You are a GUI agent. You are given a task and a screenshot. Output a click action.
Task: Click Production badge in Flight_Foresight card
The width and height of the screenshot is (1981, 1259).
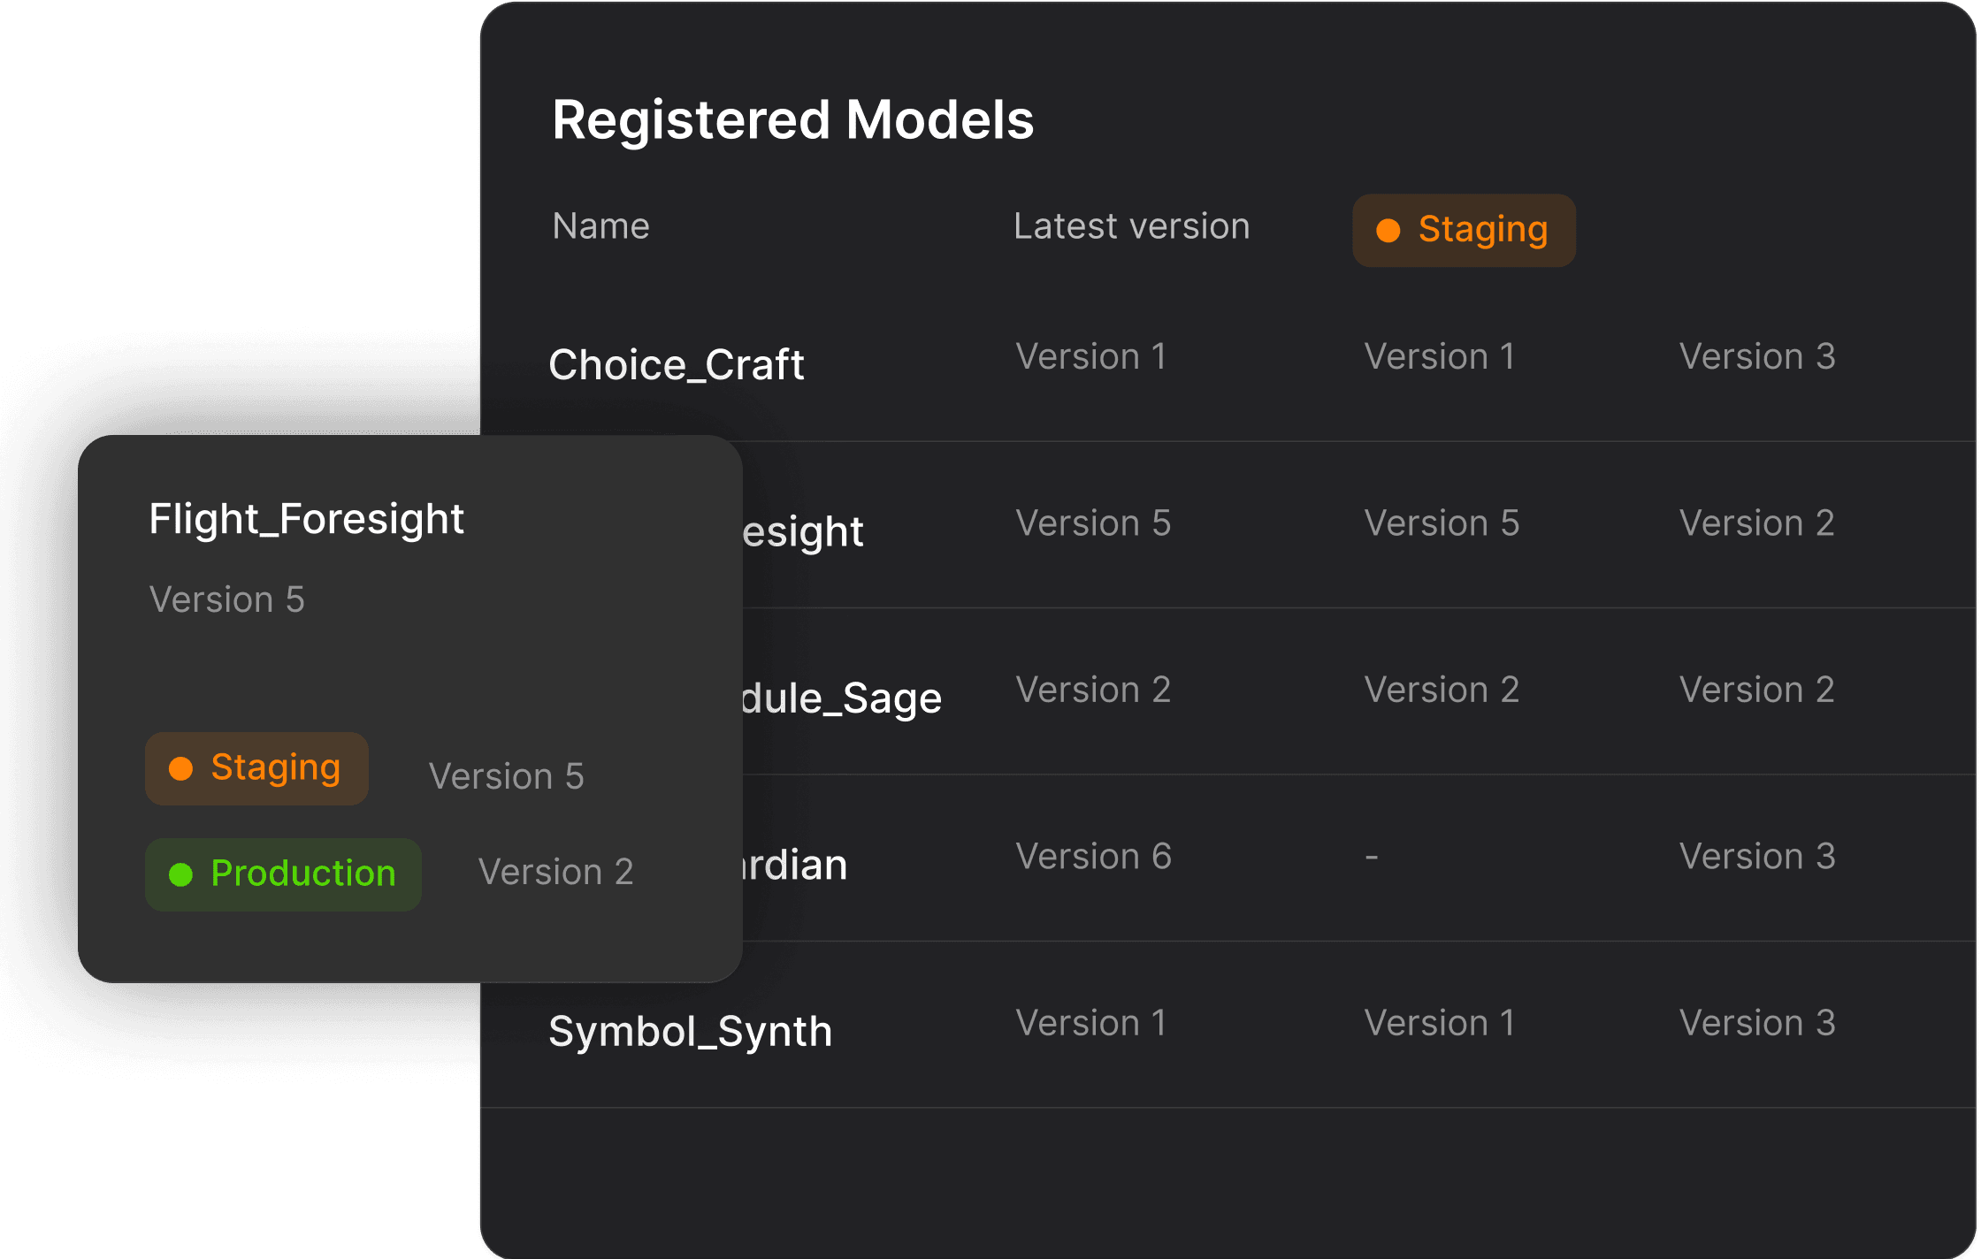coord(283,874)
